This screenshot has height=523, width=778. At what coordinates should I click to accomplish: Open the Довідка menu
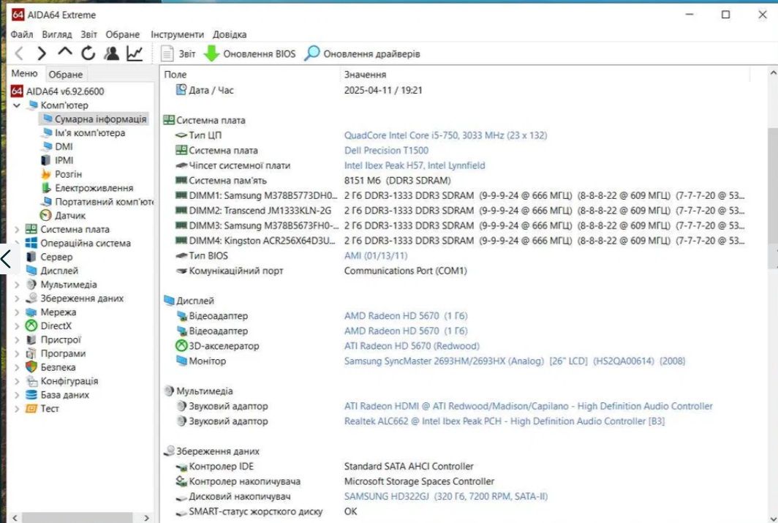click(230, 34)
